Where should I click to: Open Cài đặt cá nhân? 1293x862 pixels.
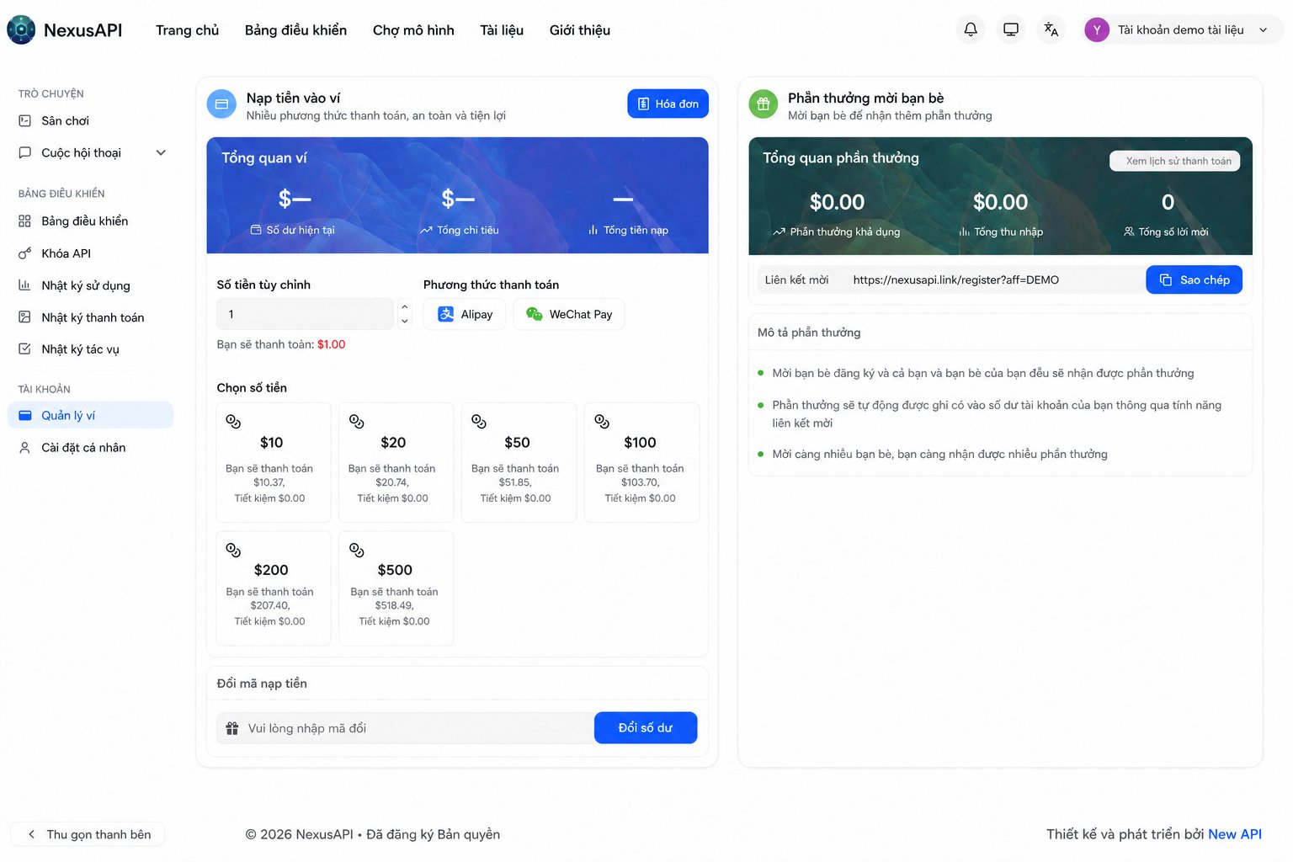pyautogui.click(x=91, y=448)
